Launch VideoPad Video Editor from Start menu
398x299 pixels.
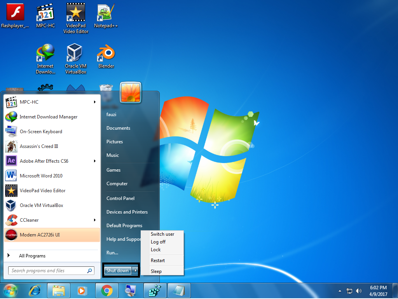click(52, 190)
